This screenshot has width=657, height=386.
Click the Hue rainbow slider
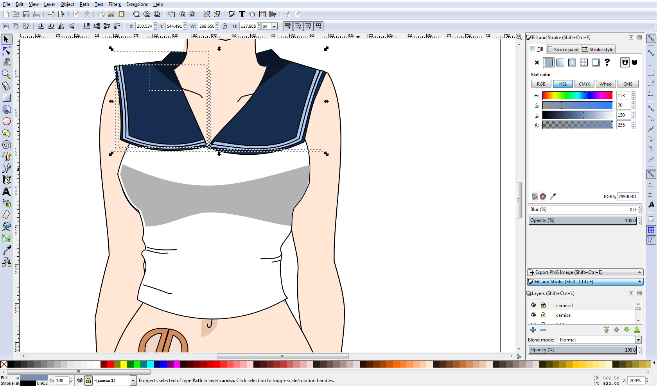pyautogui.click(x=577, y=96)
